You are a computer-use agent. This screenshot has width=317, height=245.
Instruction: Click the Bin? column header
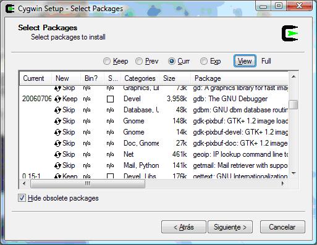[x=92, y=78]
